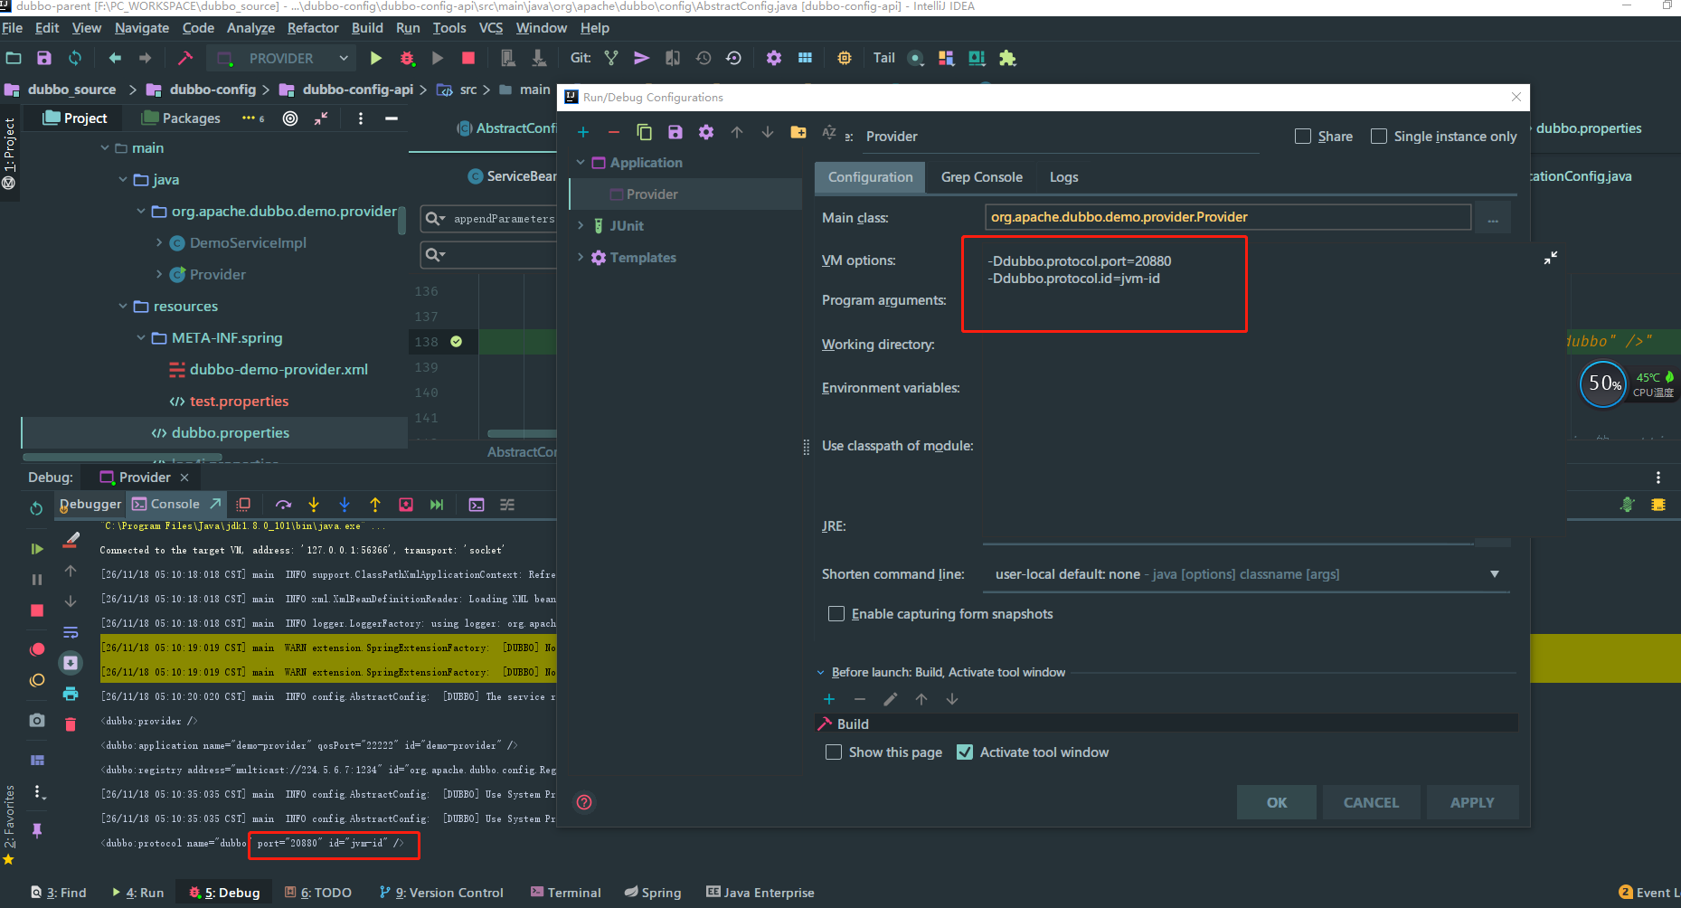
Task: Click the Back navigation arrow
Action: click(x=115, y=58)
